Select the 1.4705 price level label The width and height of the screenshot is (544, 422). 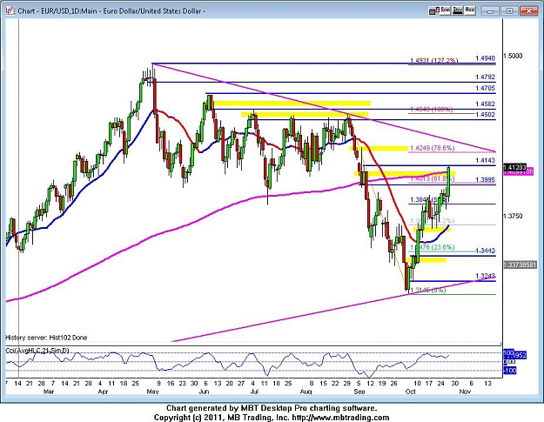[x=485, y=88]
